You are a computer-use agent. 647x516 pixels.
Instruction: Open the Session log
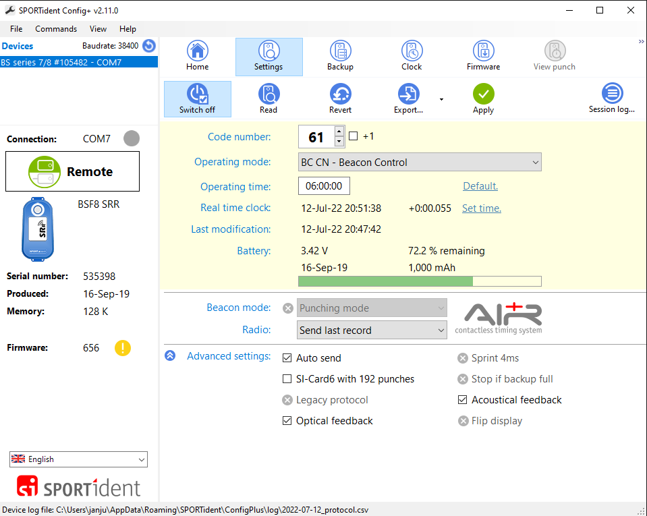[x=611, y=98]
